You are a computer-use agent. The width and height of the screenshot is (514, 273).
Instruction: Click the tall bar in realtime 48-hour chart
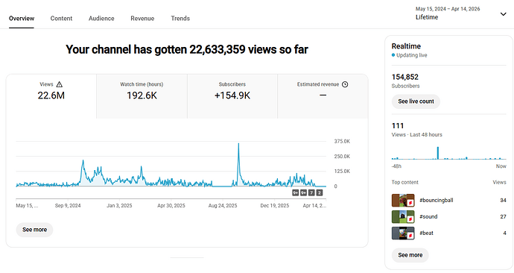[x=437, y=153]
